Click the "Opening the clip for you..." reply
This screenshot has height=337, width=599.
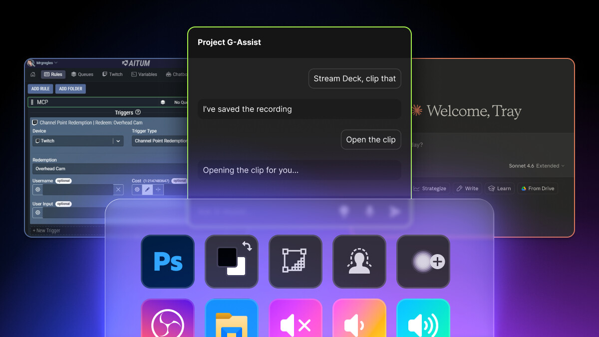(299, 170)
